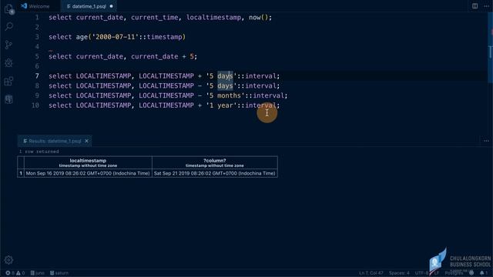Image resolution: width=493 pixels, height=277 pixels.
Task: Change file encoding UTF-8
Action: [x=421, y=273]
